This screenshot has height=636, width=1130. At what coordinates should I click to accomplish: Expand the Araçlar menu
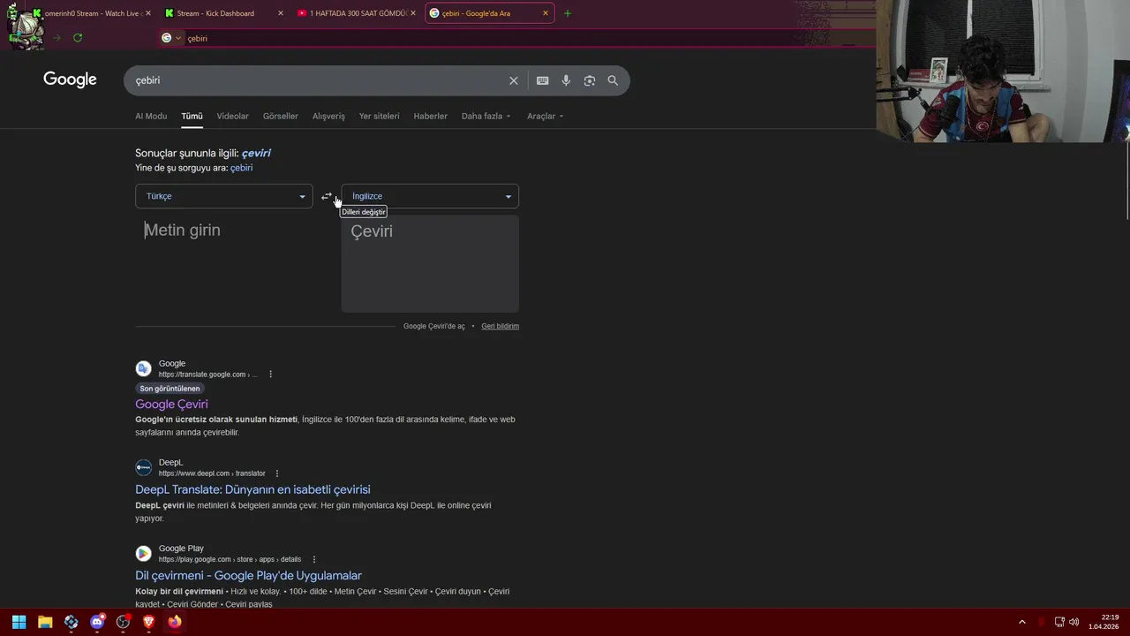(545, 116)
